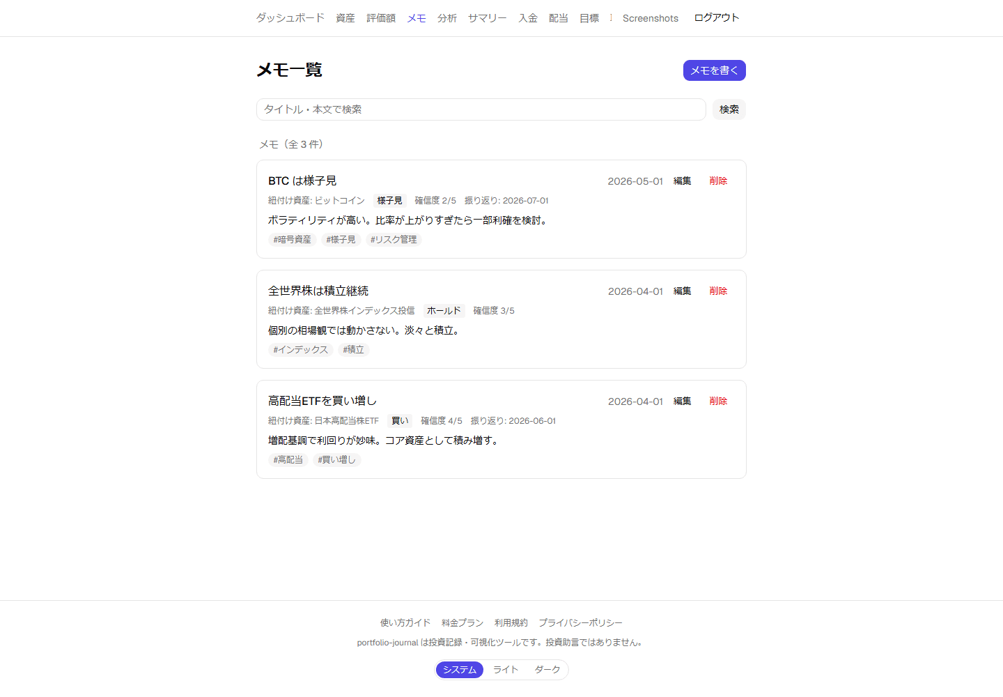Click the #積立 tag
The image size is (1003, 697).
pos(354,350)
